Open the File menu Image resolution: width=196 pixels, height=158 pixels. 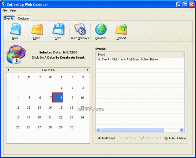point(5,10)
